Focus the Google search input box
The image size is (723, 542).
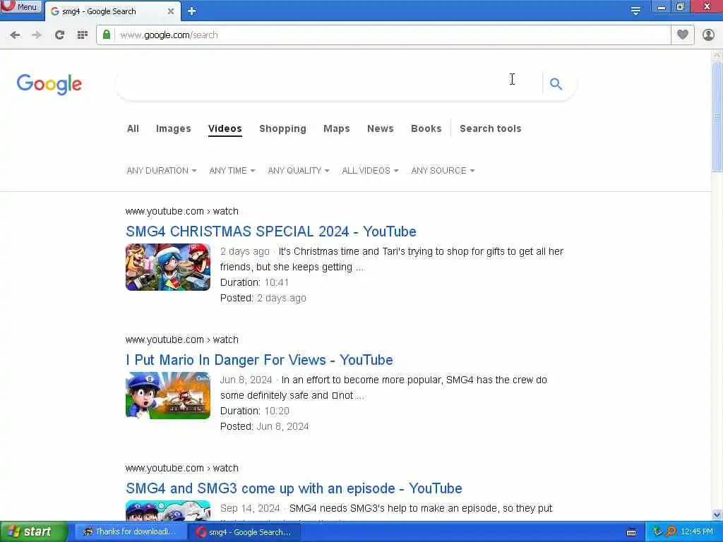point(328,83)
